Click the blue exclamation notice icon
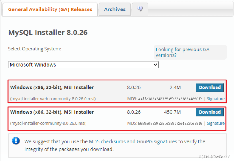234x161 pixels. pos(16,141)
